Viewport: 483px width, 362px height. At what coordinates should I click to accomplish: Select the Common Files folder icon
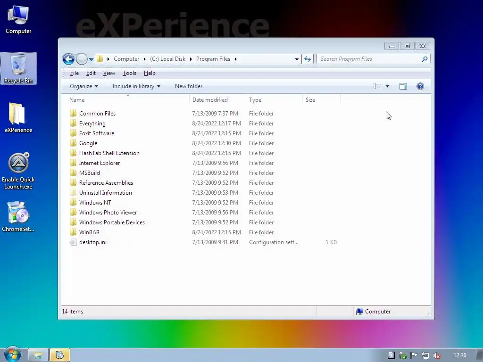73,113
